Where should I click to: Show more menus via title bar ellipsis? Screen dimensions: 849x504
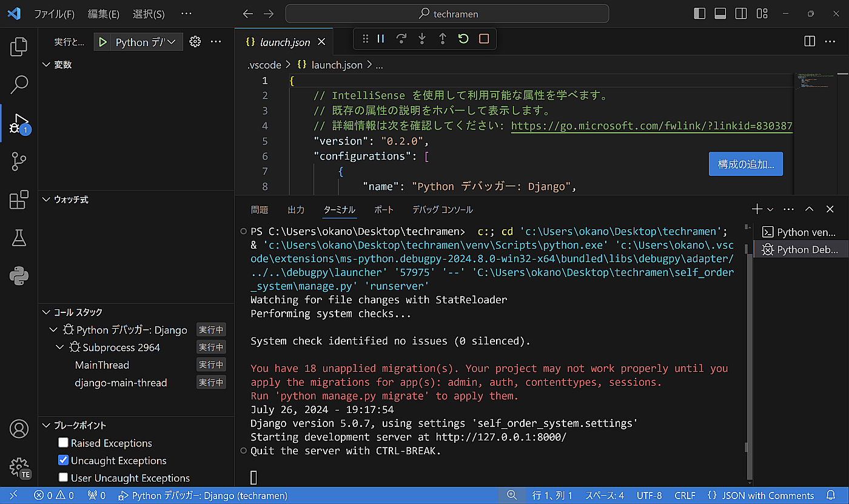pos(186,13)
